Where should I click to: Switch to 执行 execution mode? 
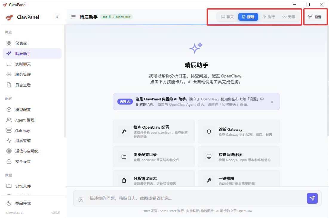tap(268, 17)
